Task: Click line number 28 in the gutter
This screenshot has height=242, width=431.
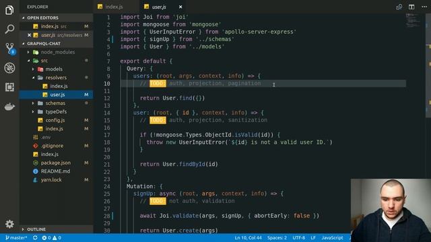Action: tap(107, 216)
